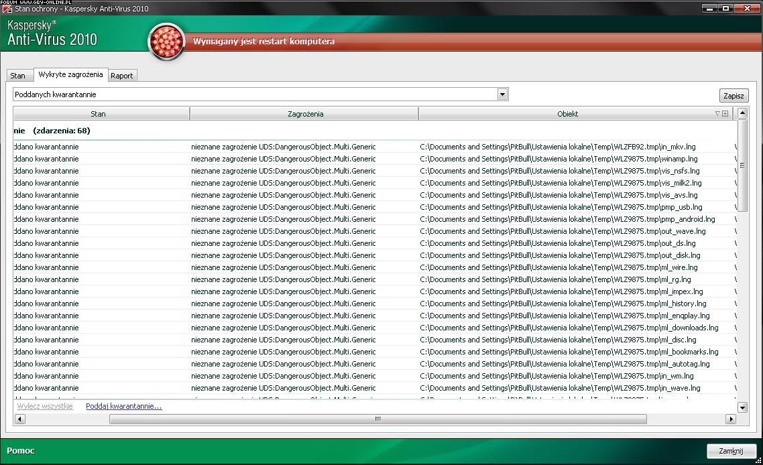Click the restart required message banner
The width and height of the screenshot is (763, 465).
tap(263, 42)
